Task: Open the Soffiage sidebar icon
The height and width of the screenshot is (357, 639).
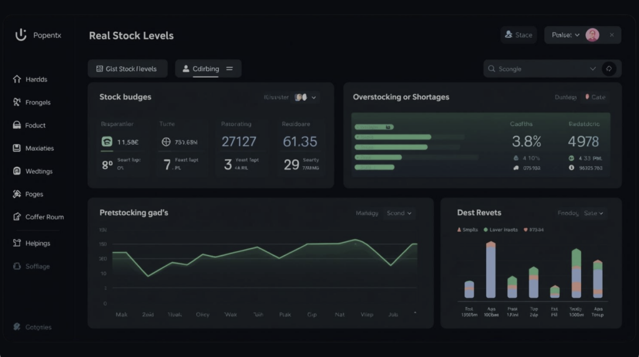Action: (x=17, y=266)
